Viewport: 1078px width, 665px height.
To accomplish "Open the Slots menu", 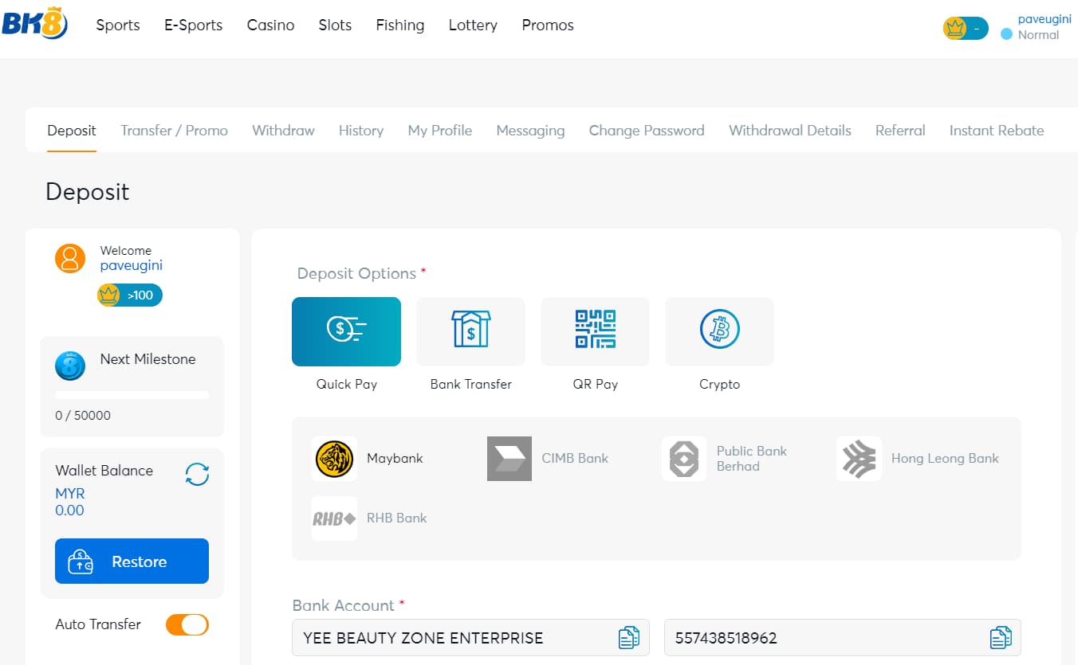I will 335,25.
